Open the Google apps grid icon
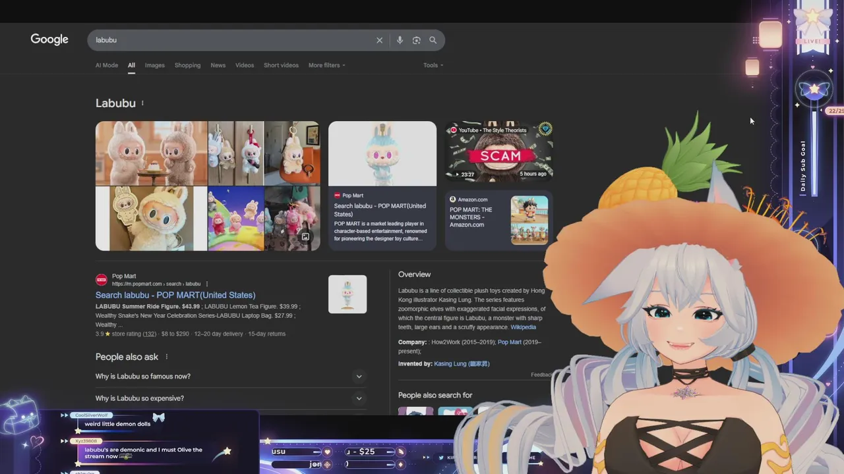This screenshot has width=844, height=474. pos(756,40)
